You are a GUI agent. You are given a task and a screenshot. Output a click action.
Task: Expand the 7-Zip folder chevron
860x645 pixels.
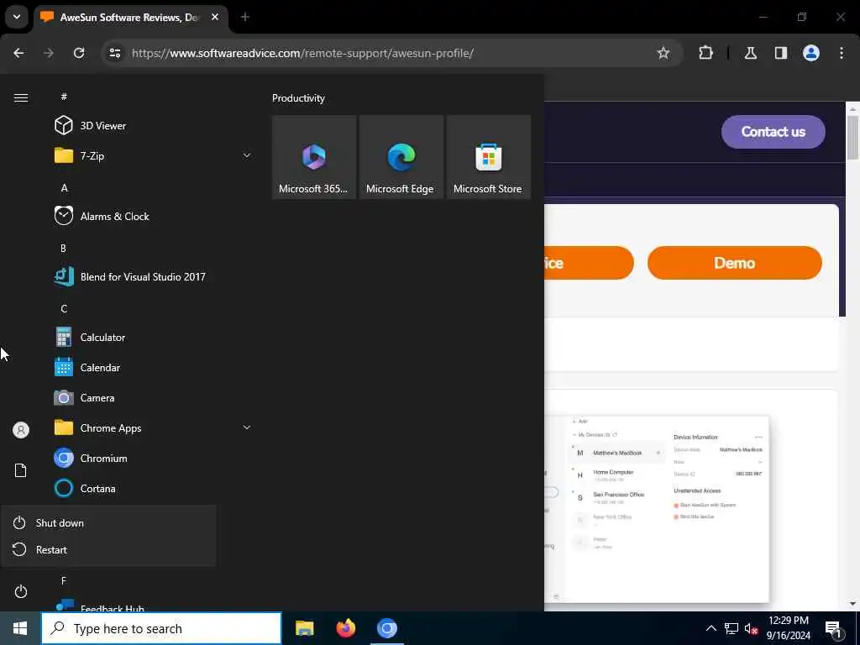(x=247, y=155)
